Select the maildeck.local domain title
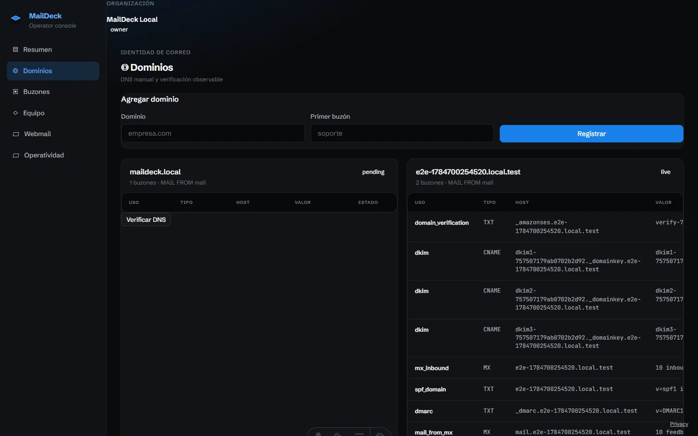Screen dimensions: 698x436 (155, 172)
